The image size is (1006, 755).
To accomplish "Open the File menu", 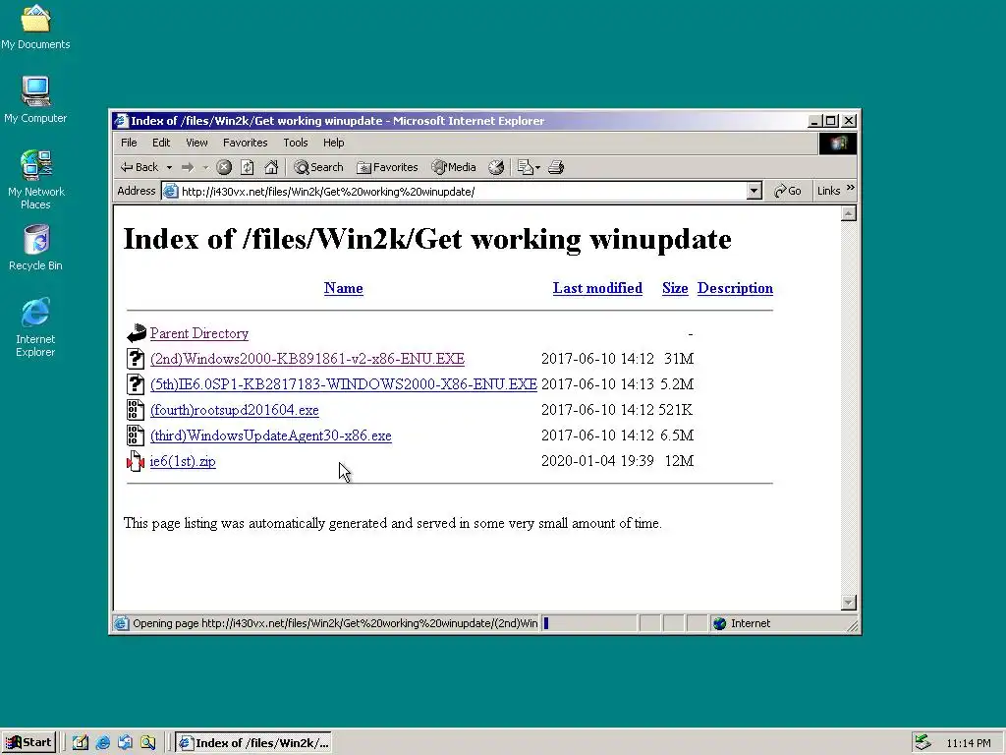I will (x=129, y=143).
